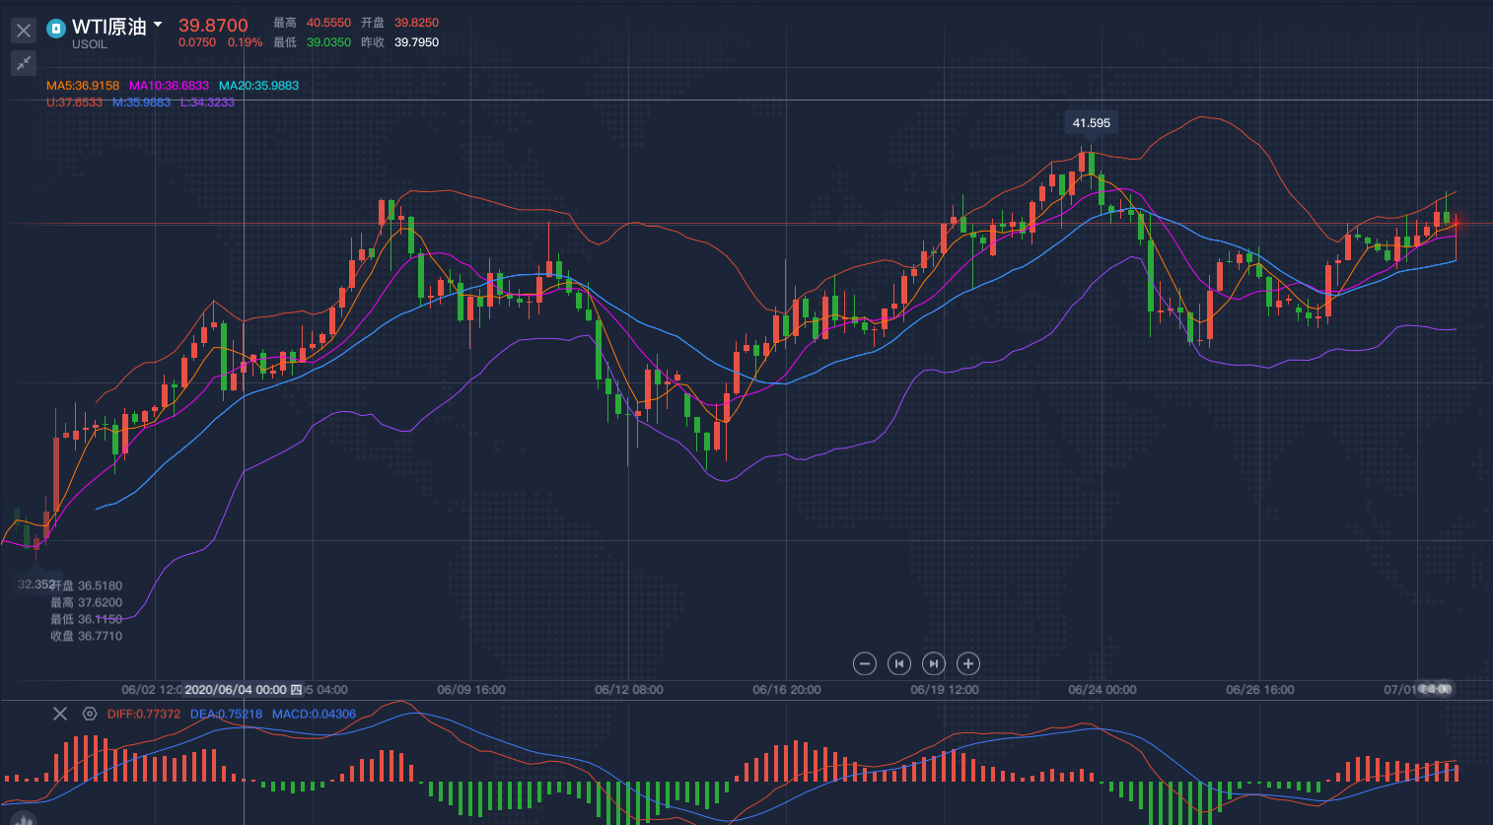Click the blue WTI crude oil logo
The image size is (1493, 825).
pos(56,29)
